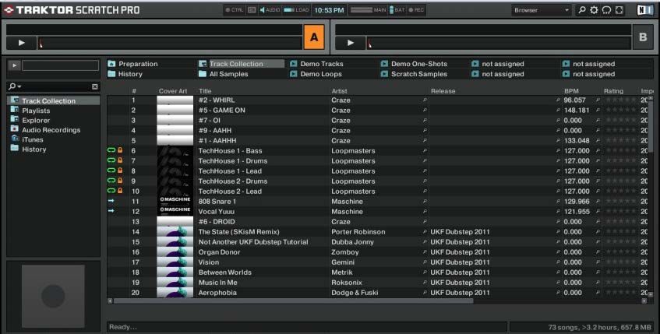Click the preview player progress field
This screenshot has height=334, width=660.
[61, 65]
